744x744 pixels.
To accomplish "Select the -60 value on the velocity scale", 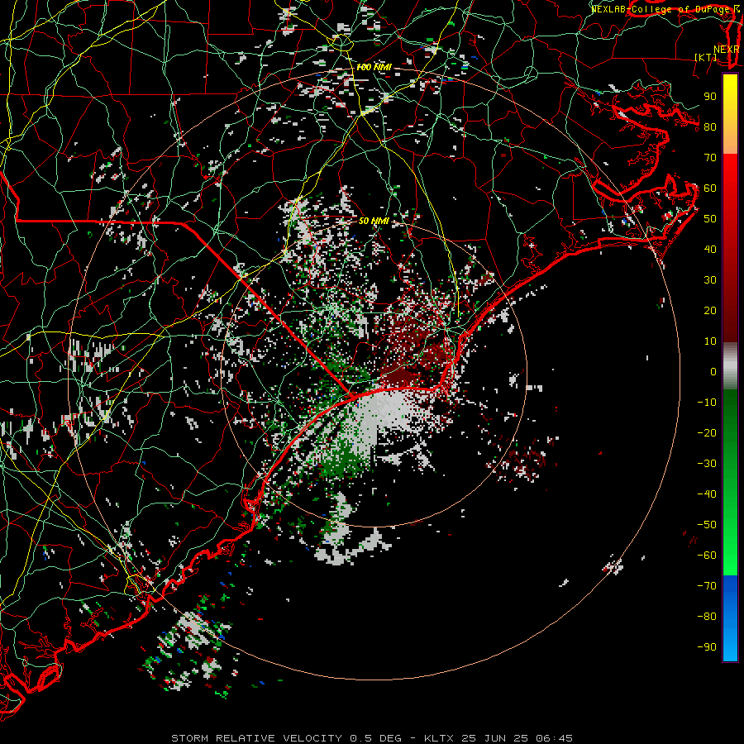I will coord(707,556).
